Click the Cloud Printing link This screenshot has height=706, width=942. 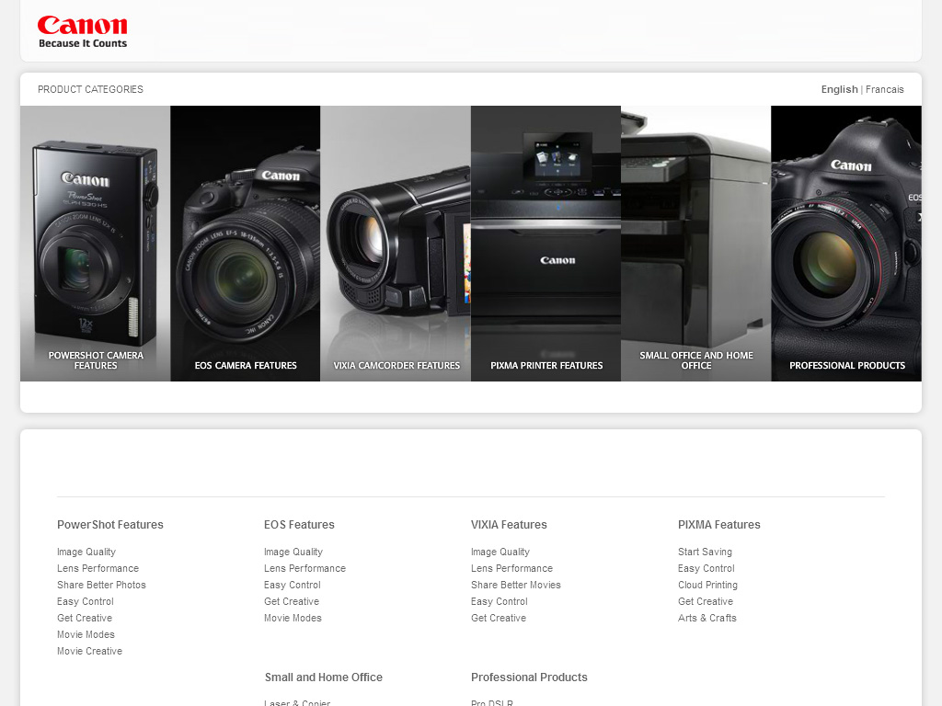tap(707, 585)
